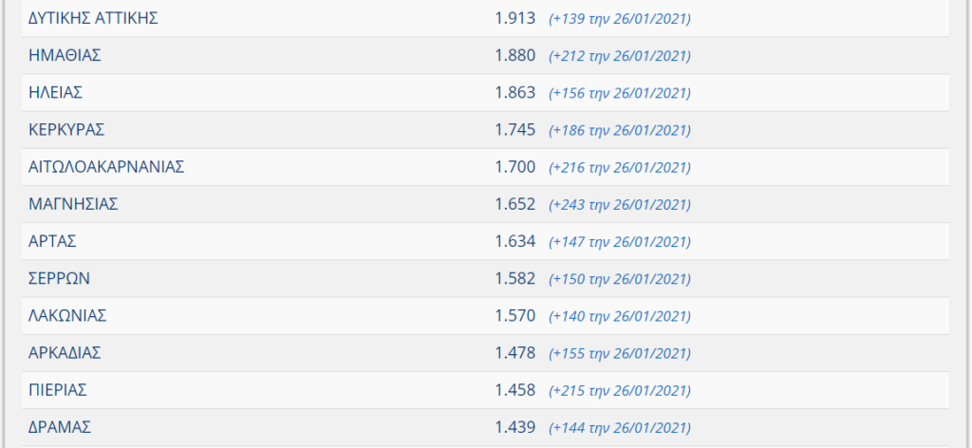
Task: Select the ΛΑΚΩΝΙΑΣ region name
Action: [67, 316]
